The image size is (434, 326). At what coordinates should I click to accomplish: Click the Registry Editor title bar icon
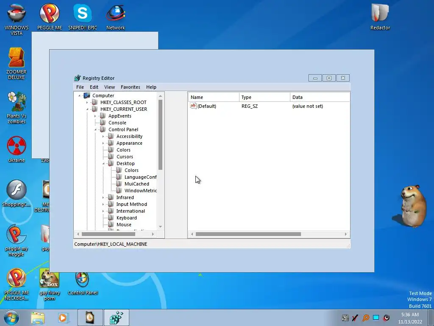tap(78, 78)
